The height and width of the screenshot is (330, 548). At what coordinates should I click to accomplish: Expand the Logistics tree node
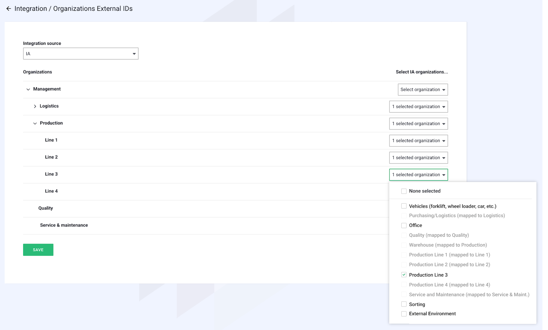pos(35,106)
